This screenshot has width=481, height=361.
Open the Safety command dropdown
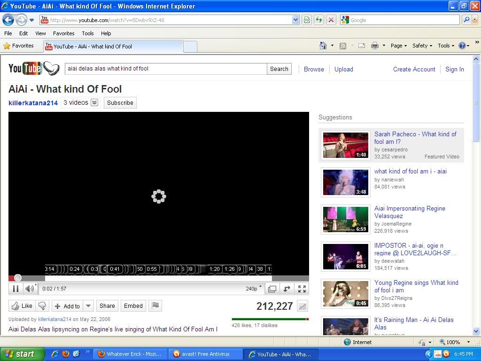pos(422,46)
